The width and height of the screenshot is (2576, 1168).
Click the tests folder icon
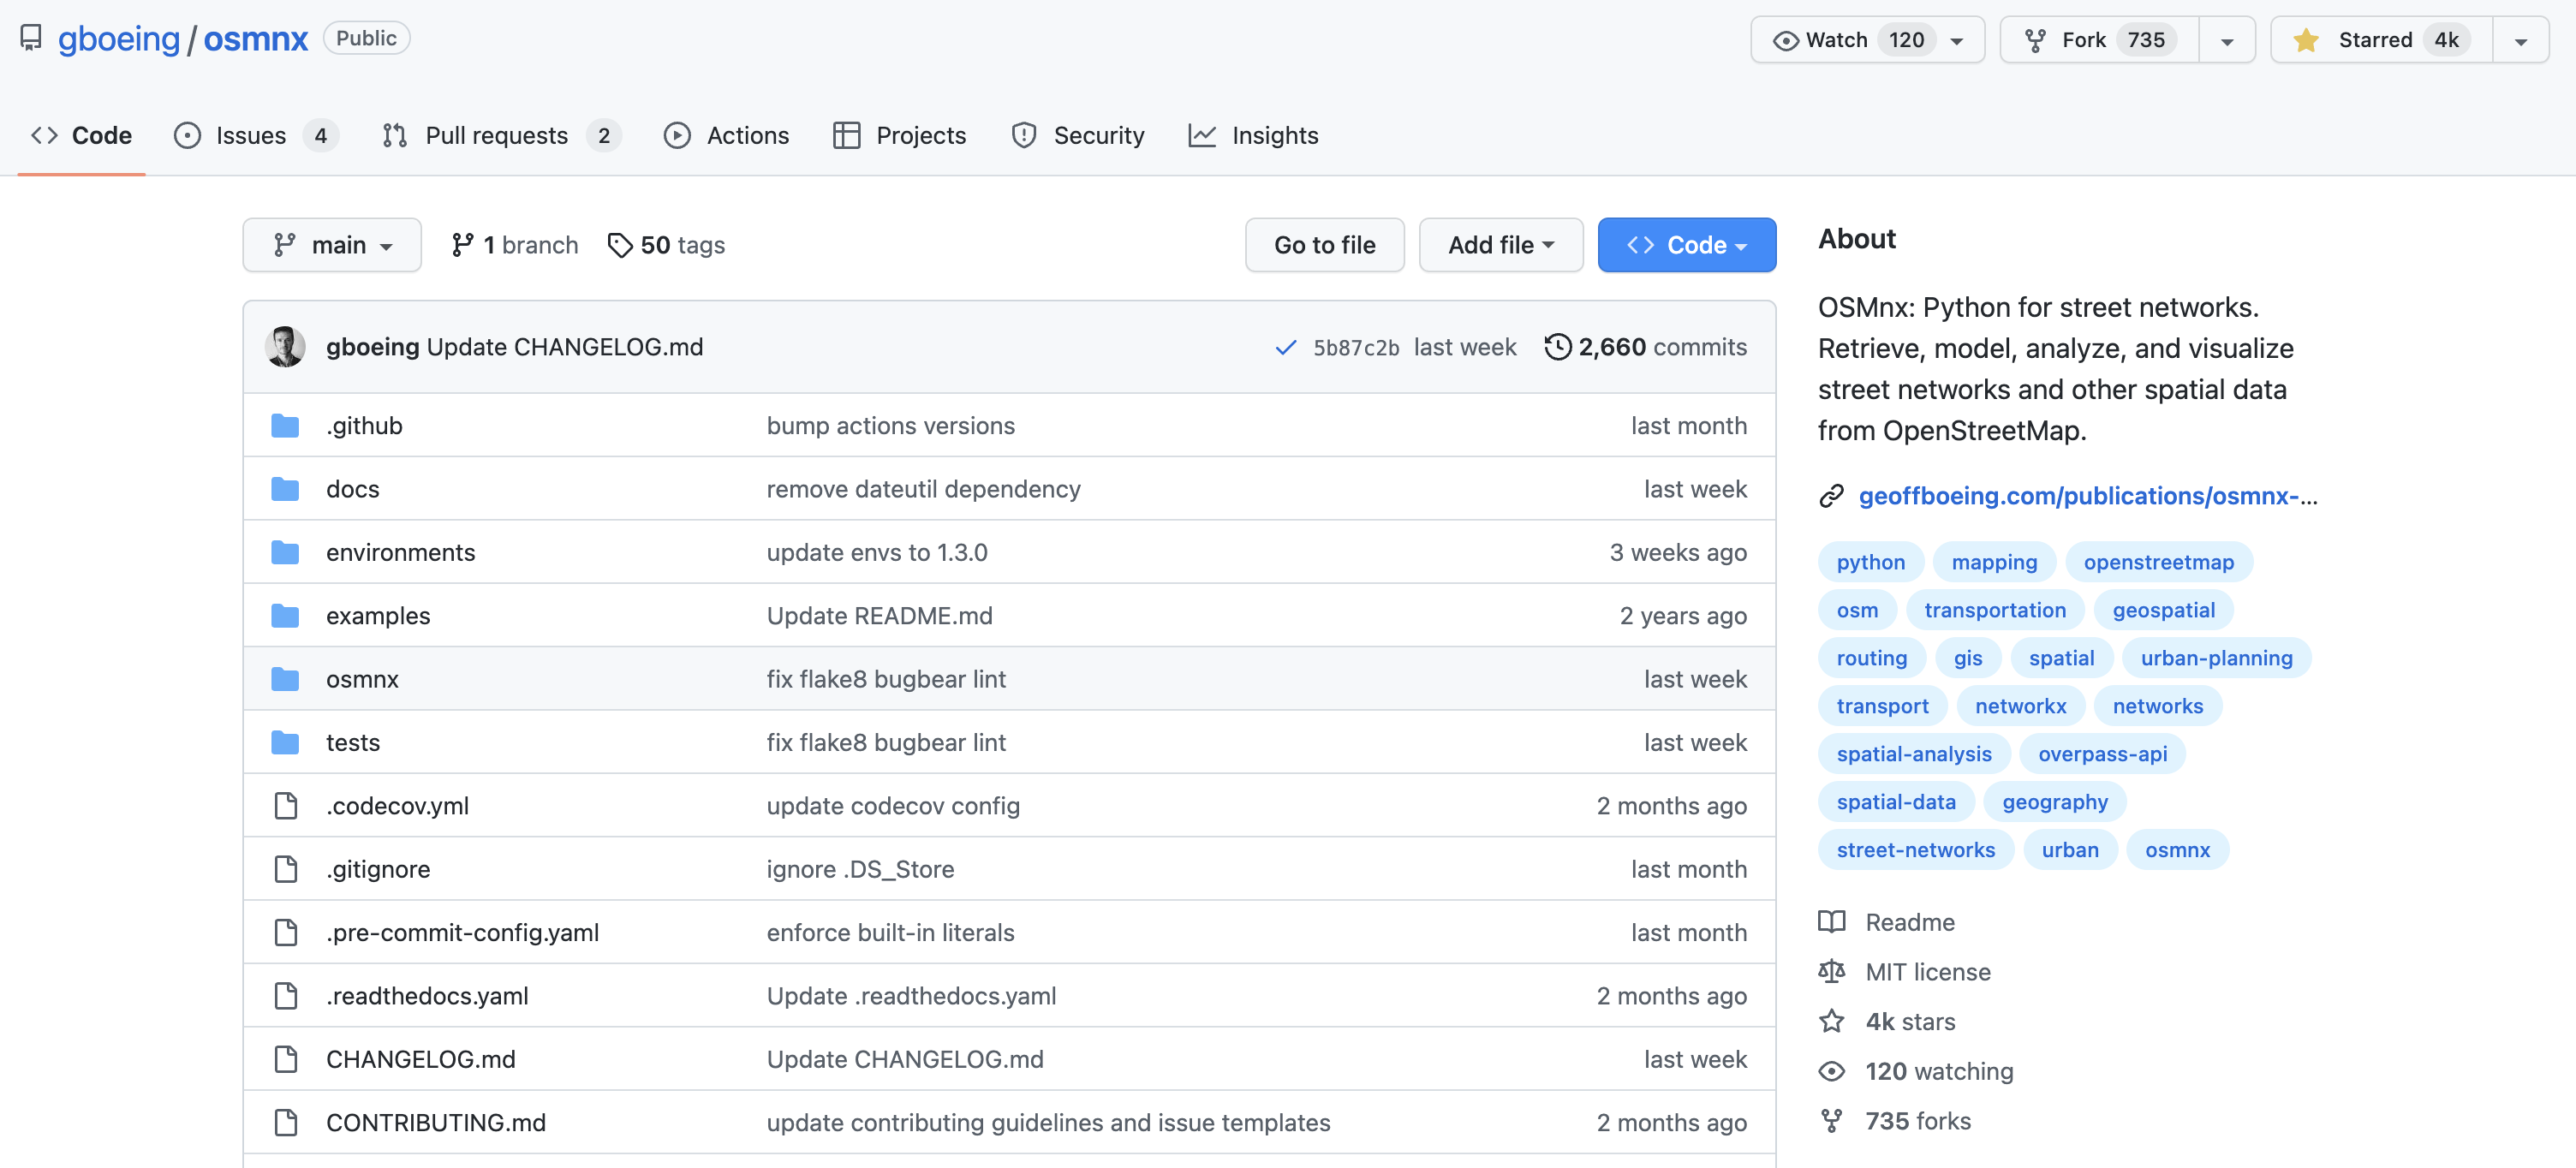tap(285, 742)
